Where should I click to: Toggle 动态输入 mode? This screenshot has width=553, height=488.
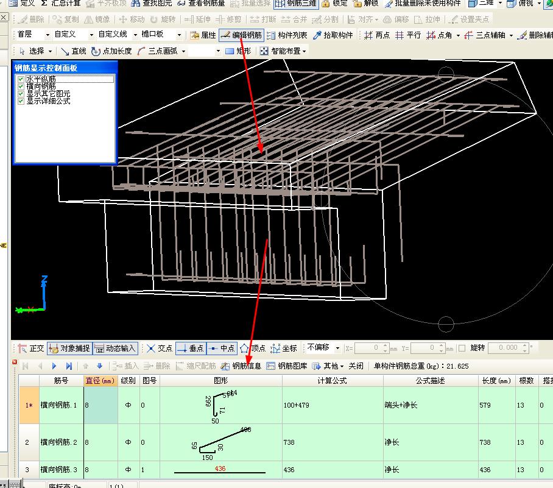(x=115, y=348)
